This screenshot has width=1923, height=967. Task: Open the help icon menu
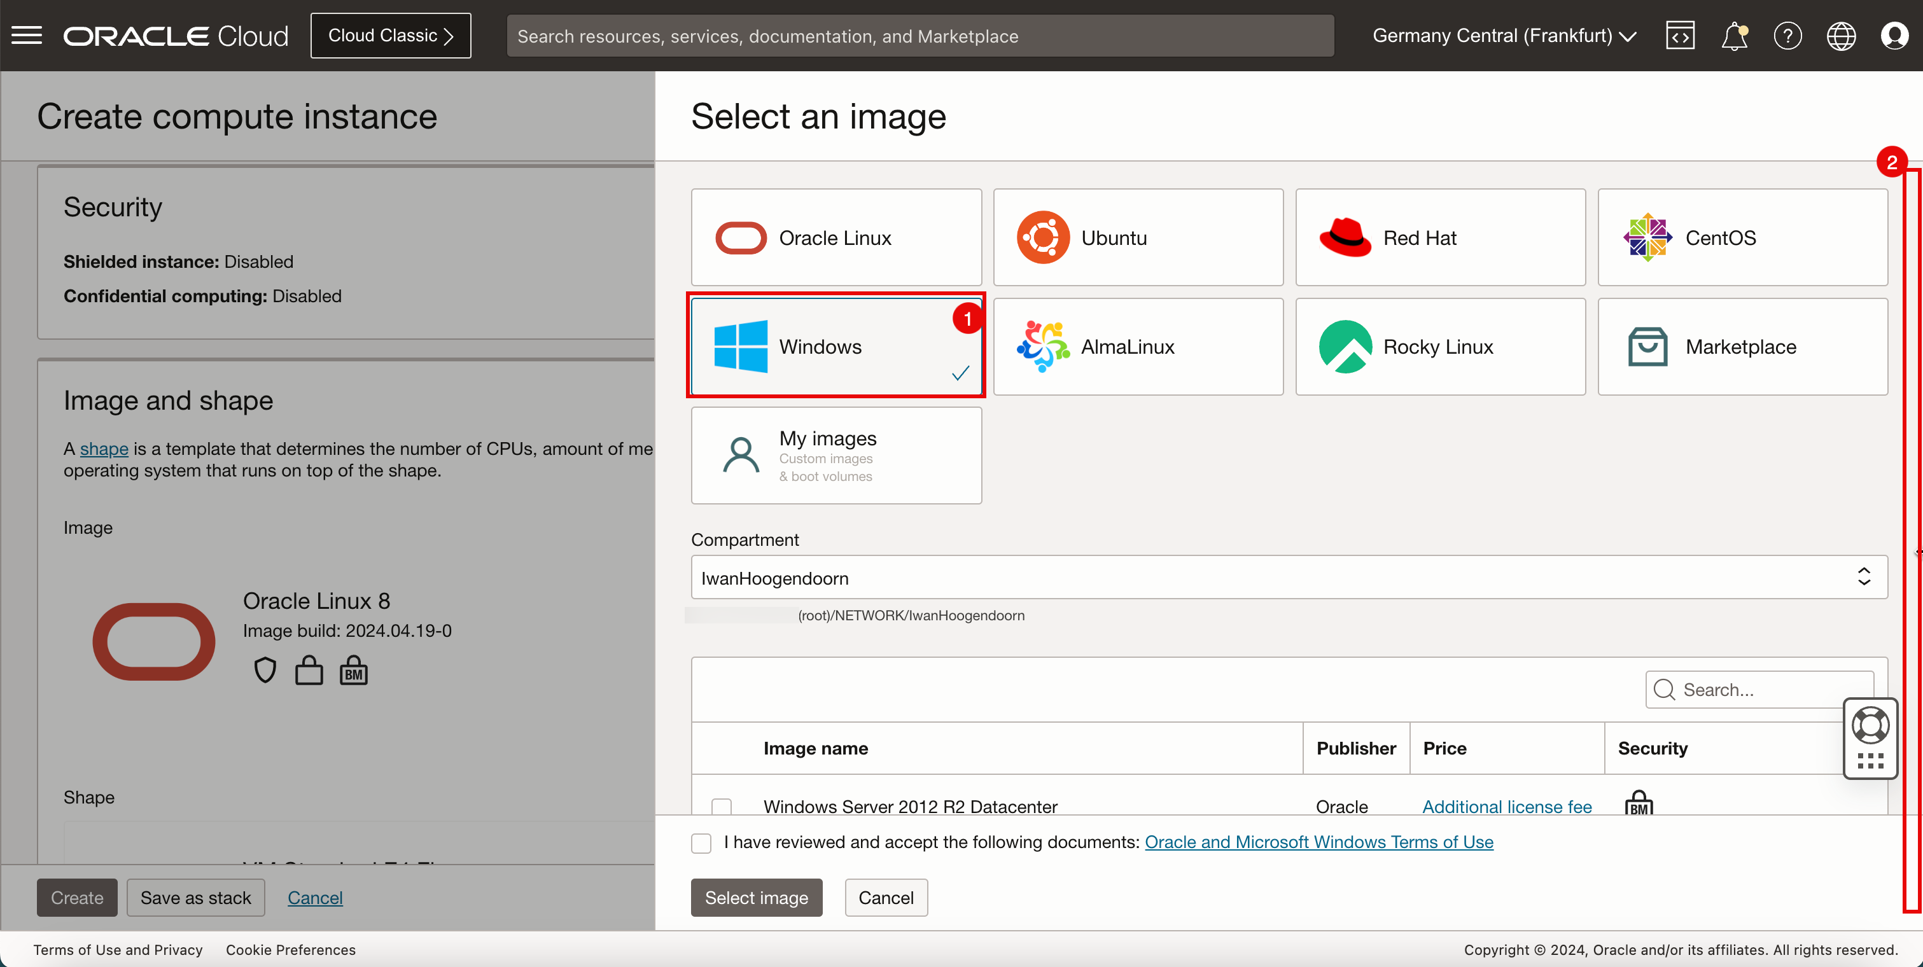pos(1789,36)
